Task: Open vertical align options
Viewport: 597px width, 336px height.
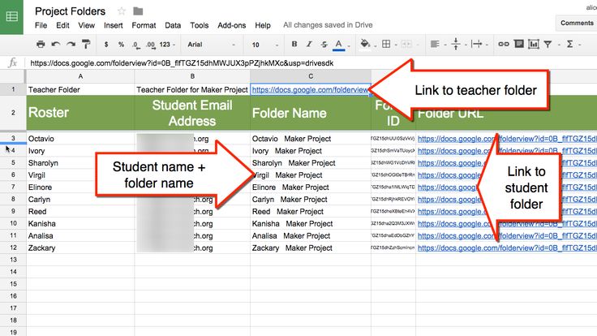Action: pos(456,44)
